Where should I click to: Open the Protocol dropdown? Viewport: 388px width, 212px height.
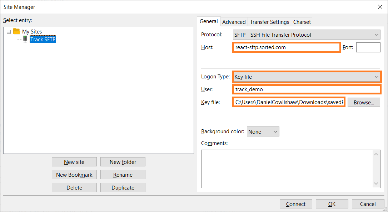(377, 35)
